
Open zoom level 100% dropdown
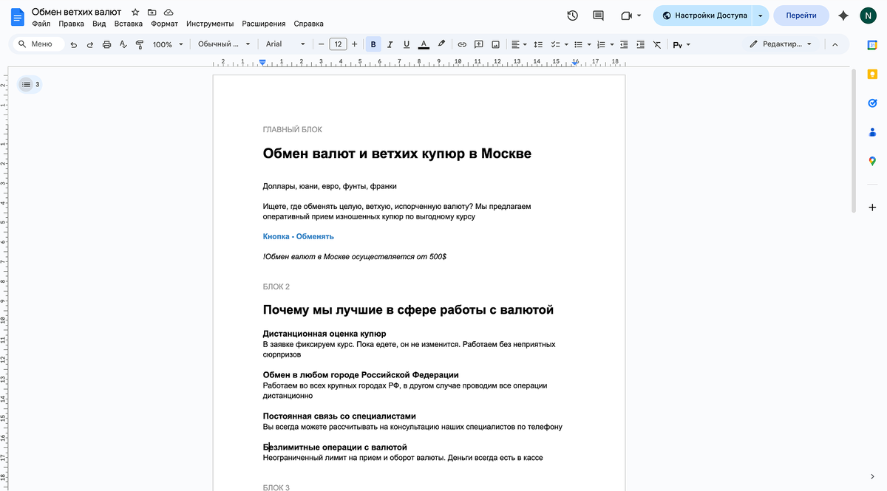pos(167,44)
